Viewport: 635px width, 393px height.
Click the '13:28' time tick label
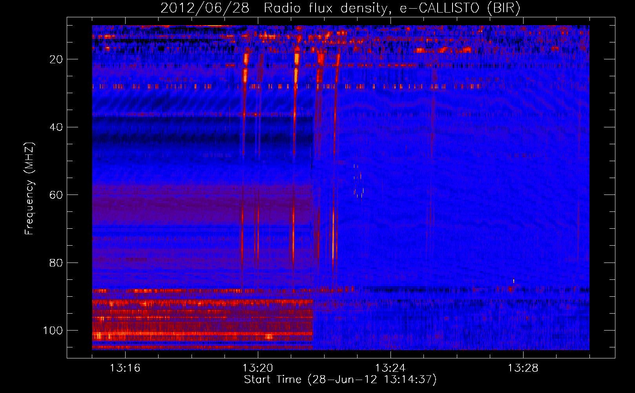(523, 368)
